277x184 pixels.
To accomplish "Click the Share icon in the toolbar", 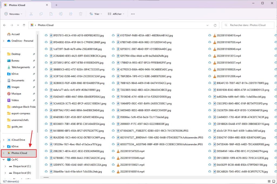I will click(x=71, y=14).
